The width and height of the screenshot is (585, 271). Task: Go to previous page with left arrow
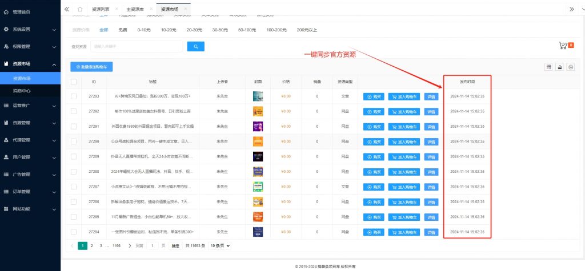[x=72, y=246]
